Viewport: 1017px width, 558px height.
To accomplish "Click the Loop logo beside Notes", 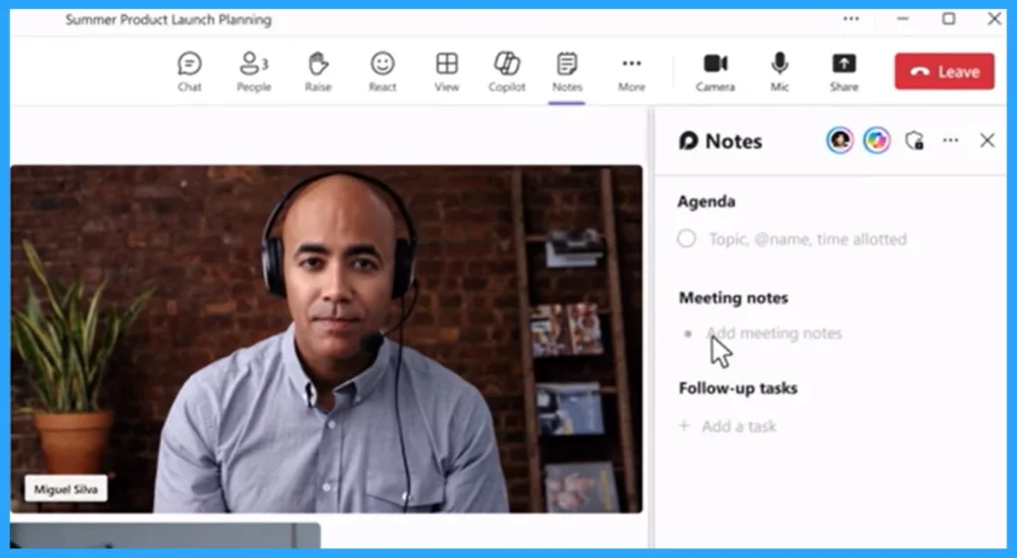I will pos(688,140).
